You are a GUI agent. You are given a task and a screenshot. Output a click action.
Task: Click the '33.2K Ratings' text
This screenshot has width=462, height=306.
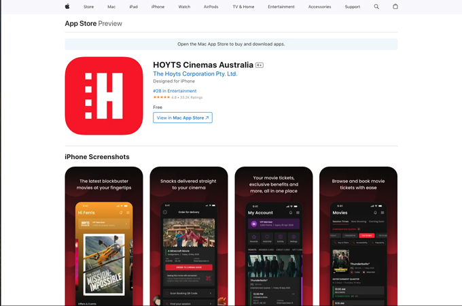191,97
